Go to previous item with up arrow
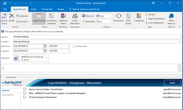This screenshot has width=183, height=110. click(x=20, y=3)
